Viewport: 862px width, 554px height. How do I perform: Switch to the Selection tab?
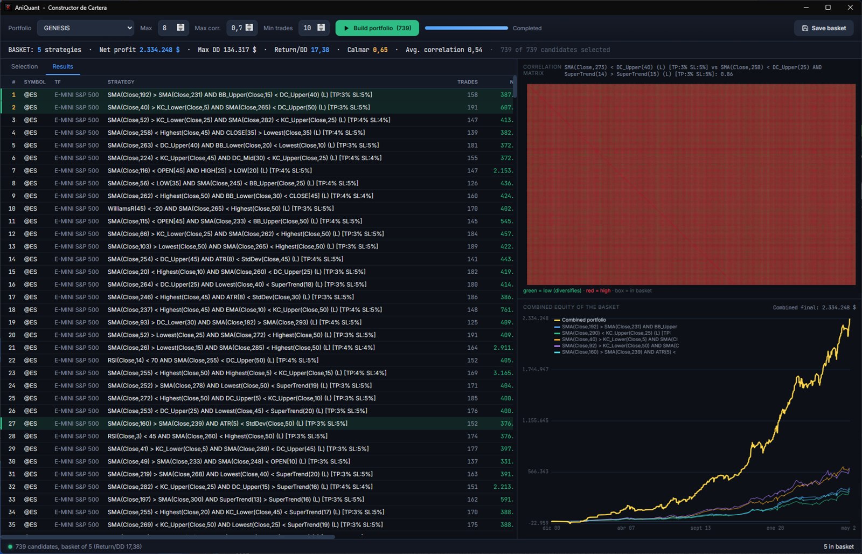coord(25,66)
